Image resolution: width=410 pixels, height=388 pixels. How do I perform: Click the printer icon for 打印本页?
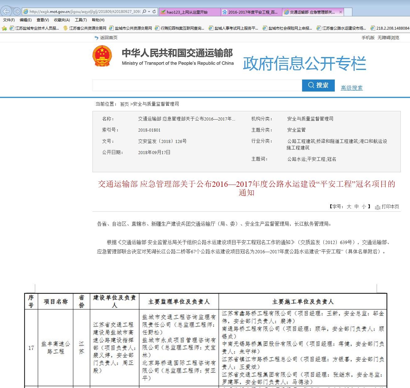(377, 207)
